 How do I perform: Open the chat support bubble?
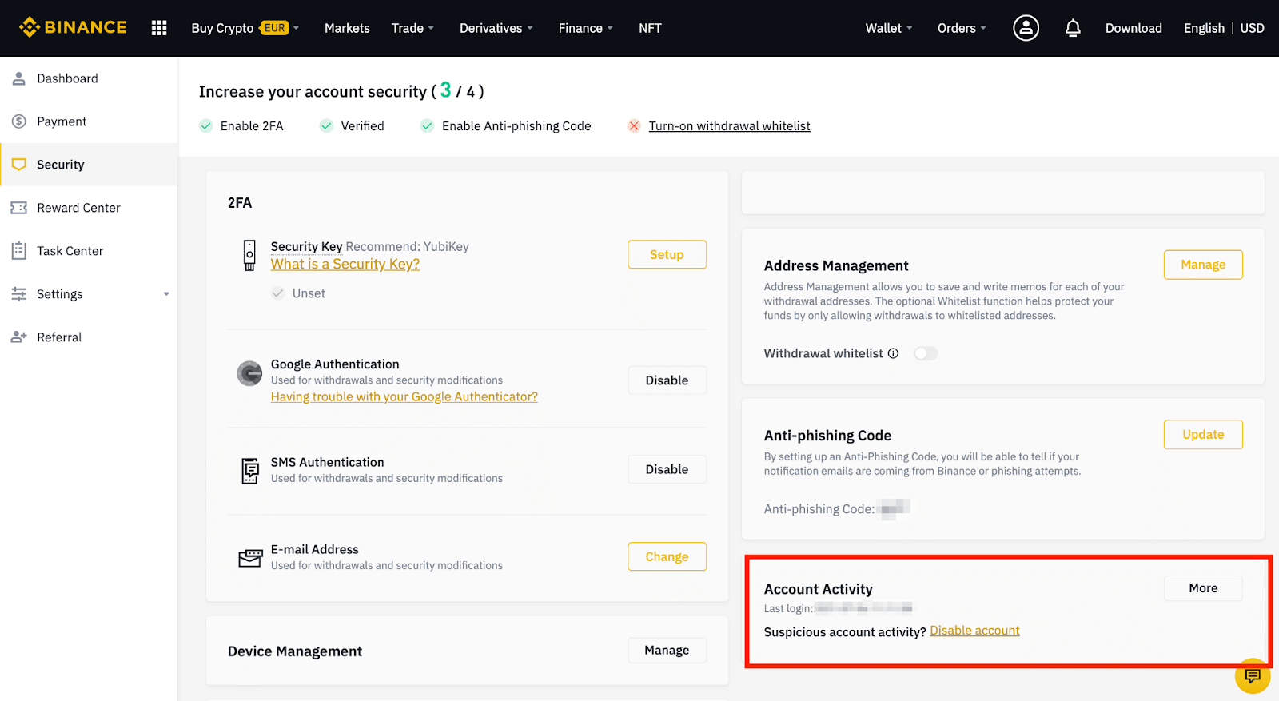[1253, 676]
